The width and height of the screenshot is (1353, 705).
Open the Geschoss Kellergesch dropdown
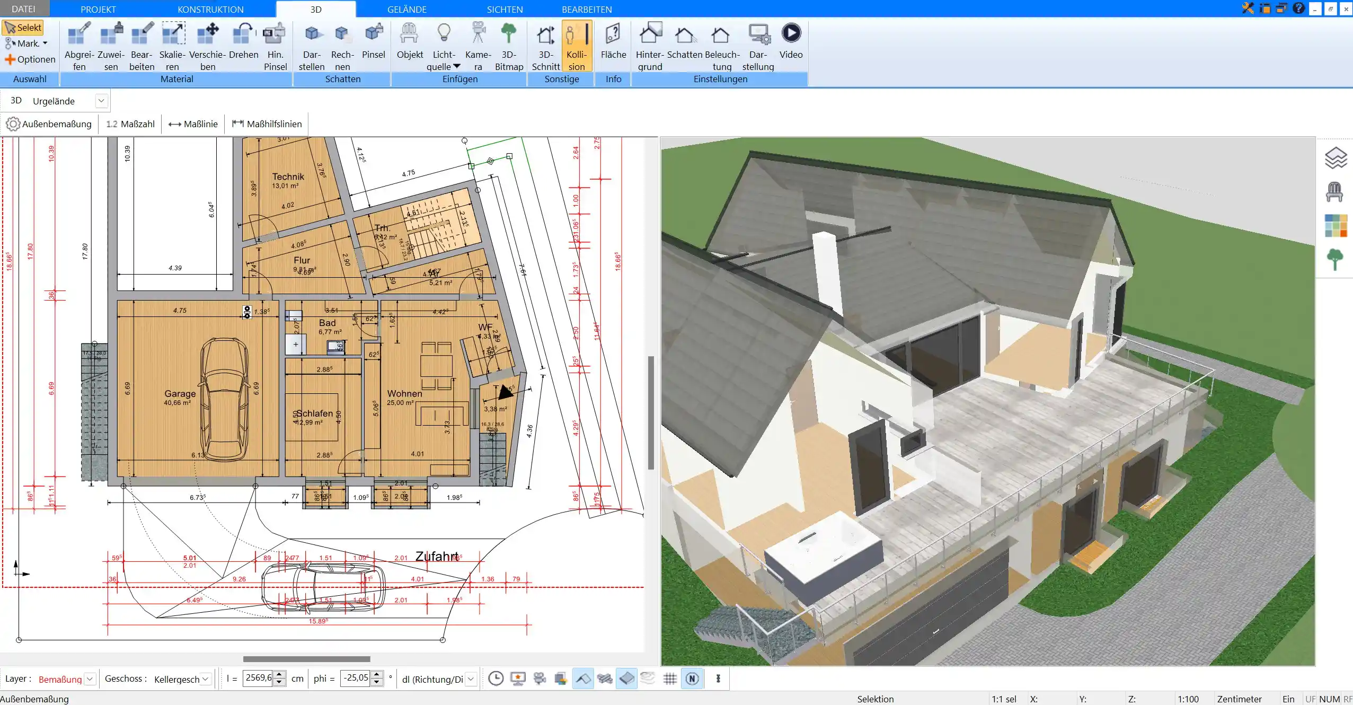(x=206, y=679)
